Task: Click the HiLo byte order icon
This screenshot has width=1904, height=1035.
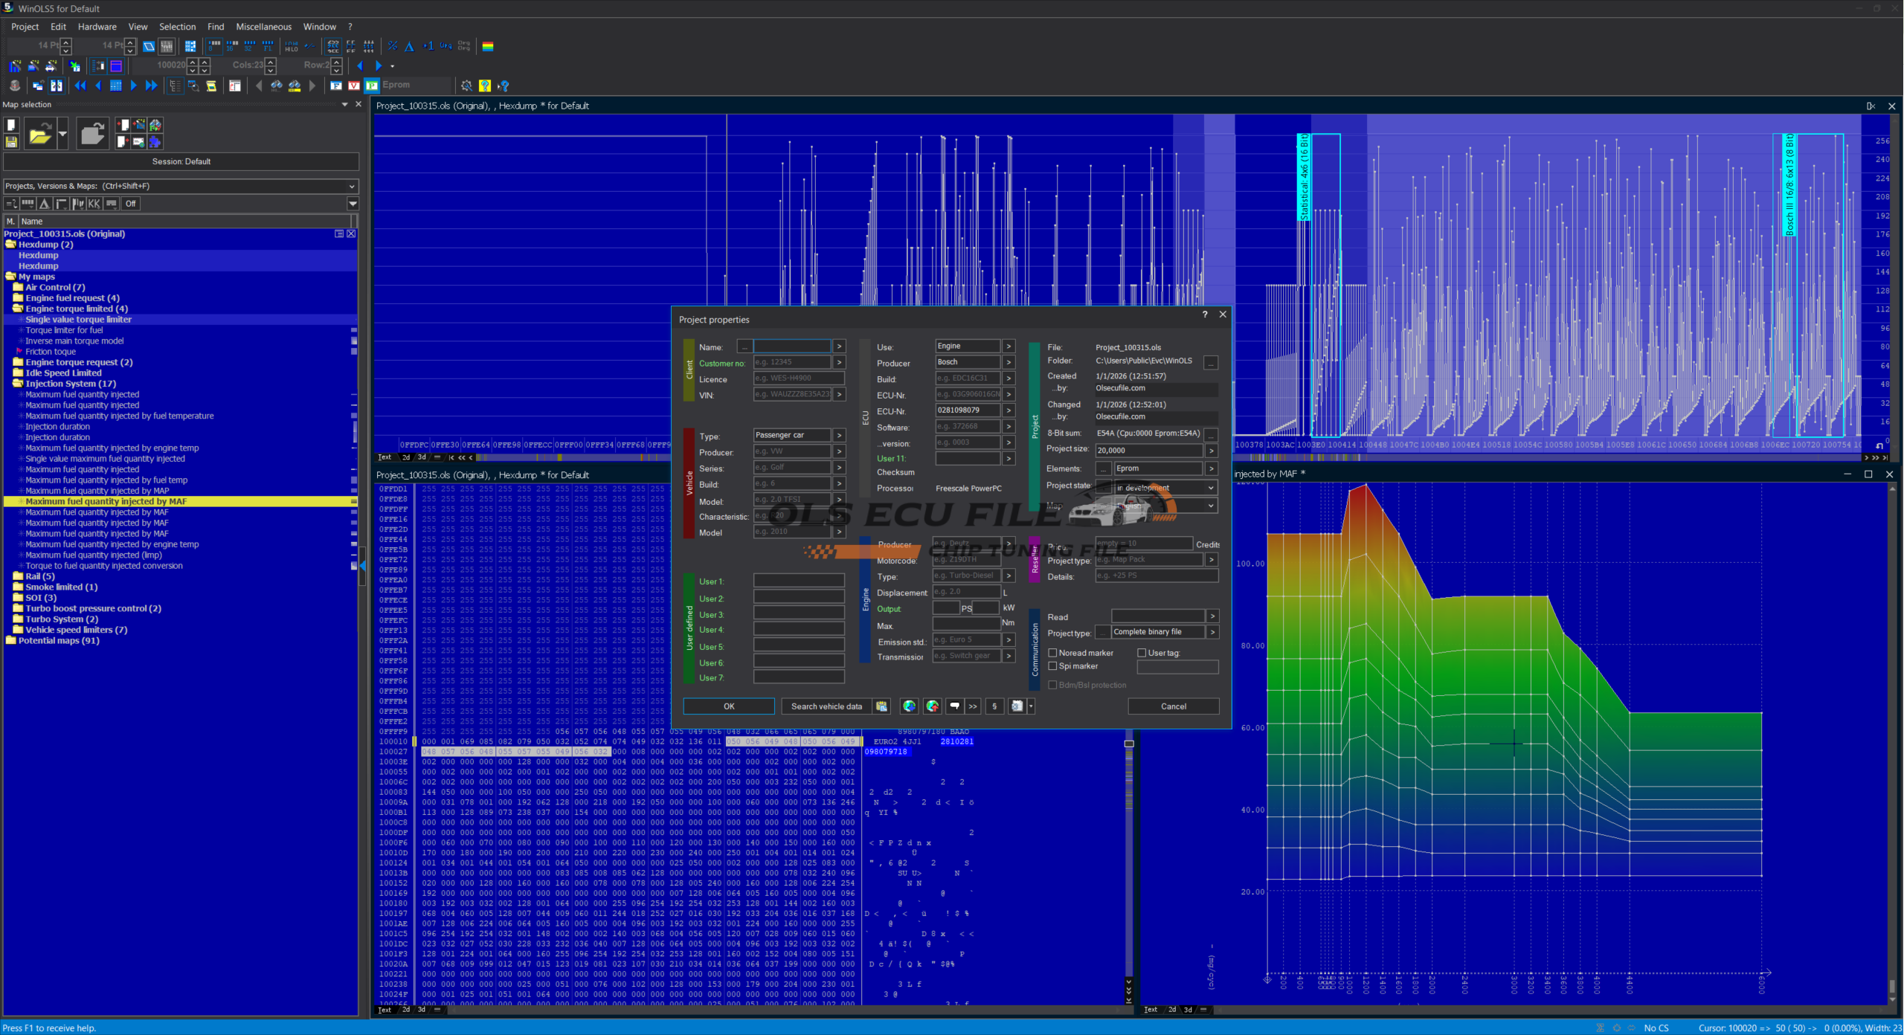Action: (291, 46)
